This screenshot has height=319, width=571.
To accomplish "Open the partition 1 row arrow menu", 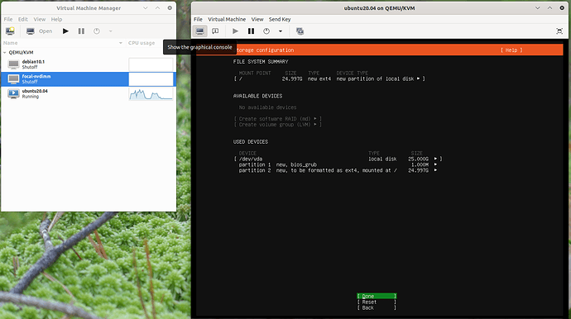I will pos(435,164).
